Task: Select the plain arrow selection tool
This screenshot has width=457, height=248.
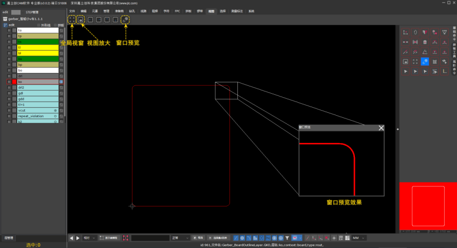Action: tap(405, 71)
